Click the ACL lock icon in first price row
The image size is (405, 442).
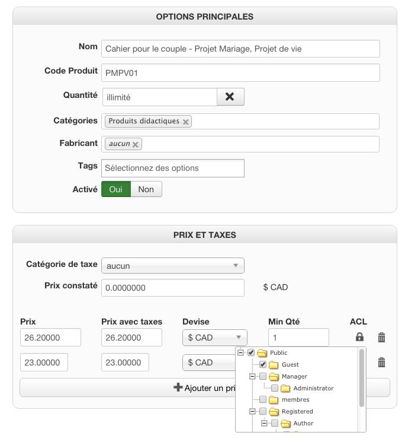click(x=359, y=338)
